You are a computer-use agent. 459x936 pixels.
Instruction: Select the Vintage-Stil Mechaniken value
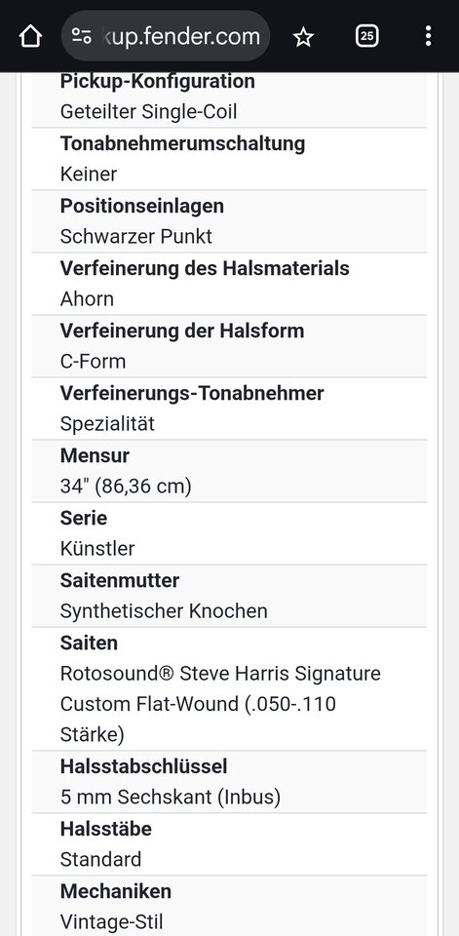(x=111, y=921)
